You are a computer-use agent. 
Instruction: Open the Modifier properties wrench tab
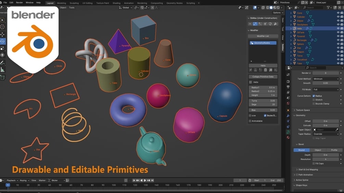pos(288,115)
